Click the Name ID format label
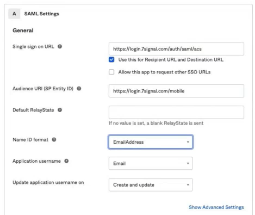The height and width of the screenshot is (215, 255). 30,140
